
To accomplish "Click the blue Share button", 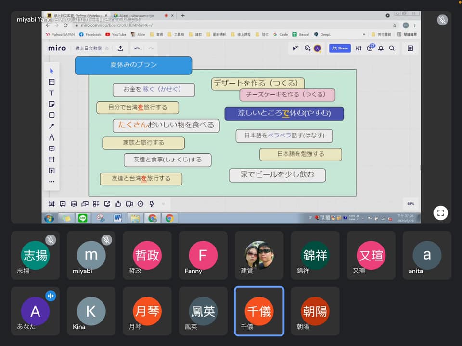I will pyautogui.click(x=340, y=48).
